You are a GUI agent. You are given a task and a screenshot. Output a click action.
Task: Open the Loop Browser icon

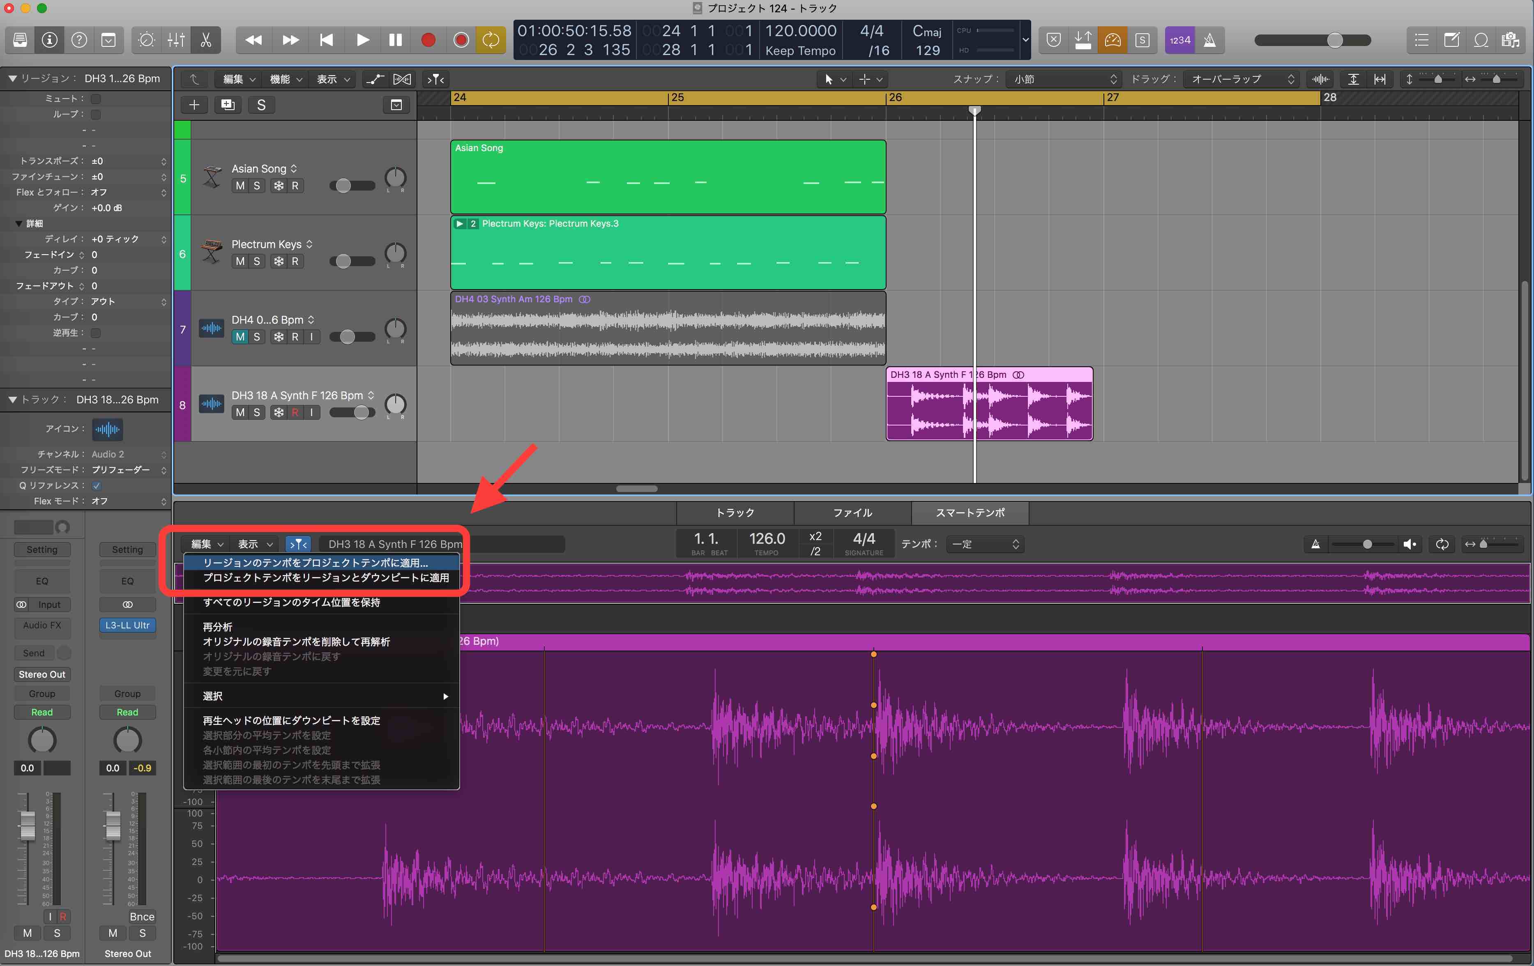click(1481, 40)
